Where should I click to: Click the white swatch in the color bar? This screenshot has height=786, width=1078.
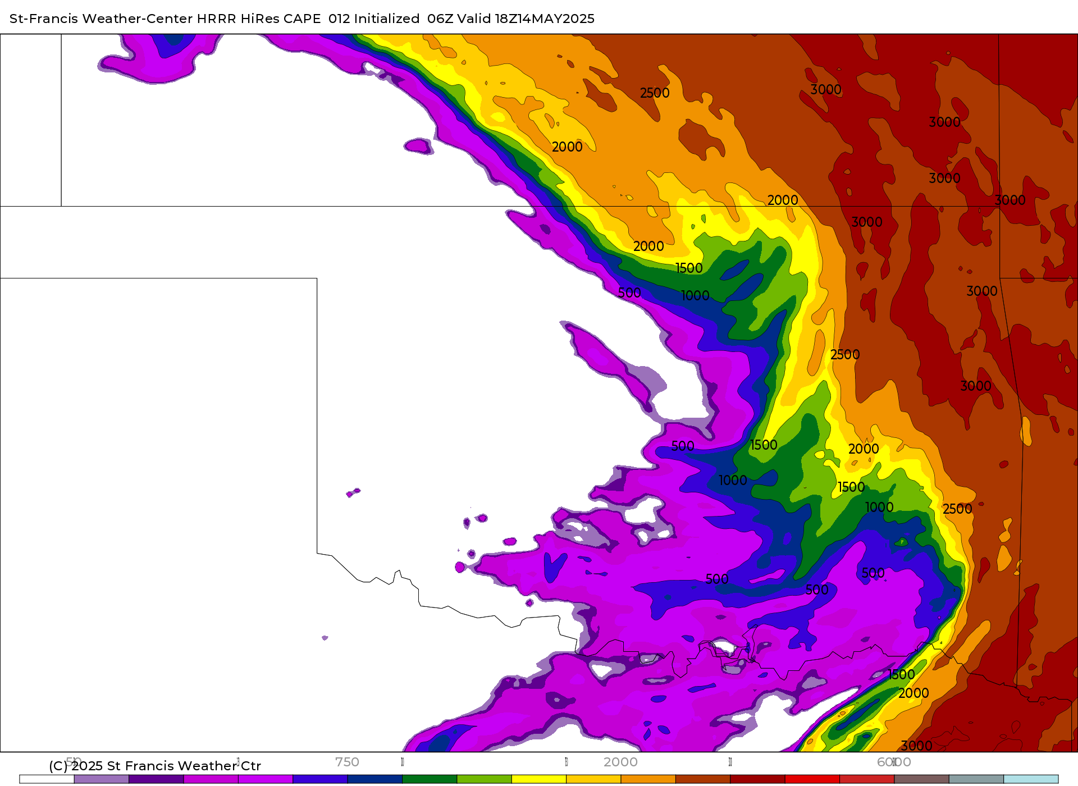47,779
